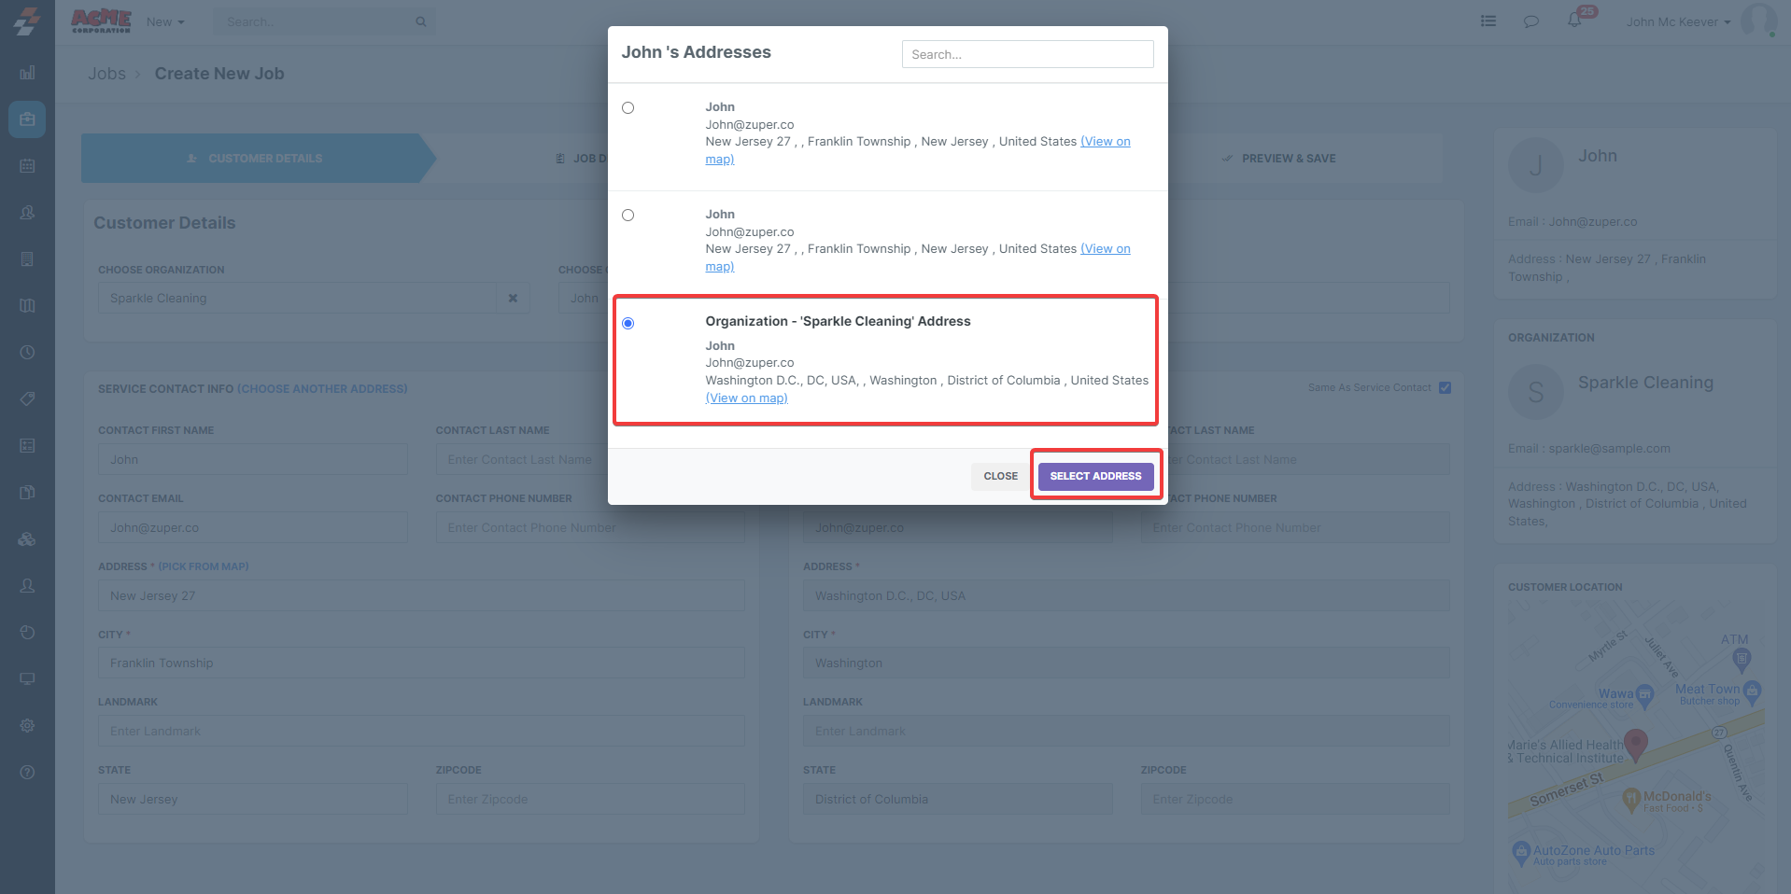Image resolution: width=1791 pixels, height=894 pixels.
Task: Expand the New dropdown menu
Action: pyautogui.click(x=165, y=21)
